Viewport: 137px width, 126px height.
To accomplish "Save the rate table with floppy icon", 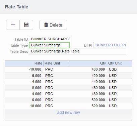I will click(x=26, y=25).
